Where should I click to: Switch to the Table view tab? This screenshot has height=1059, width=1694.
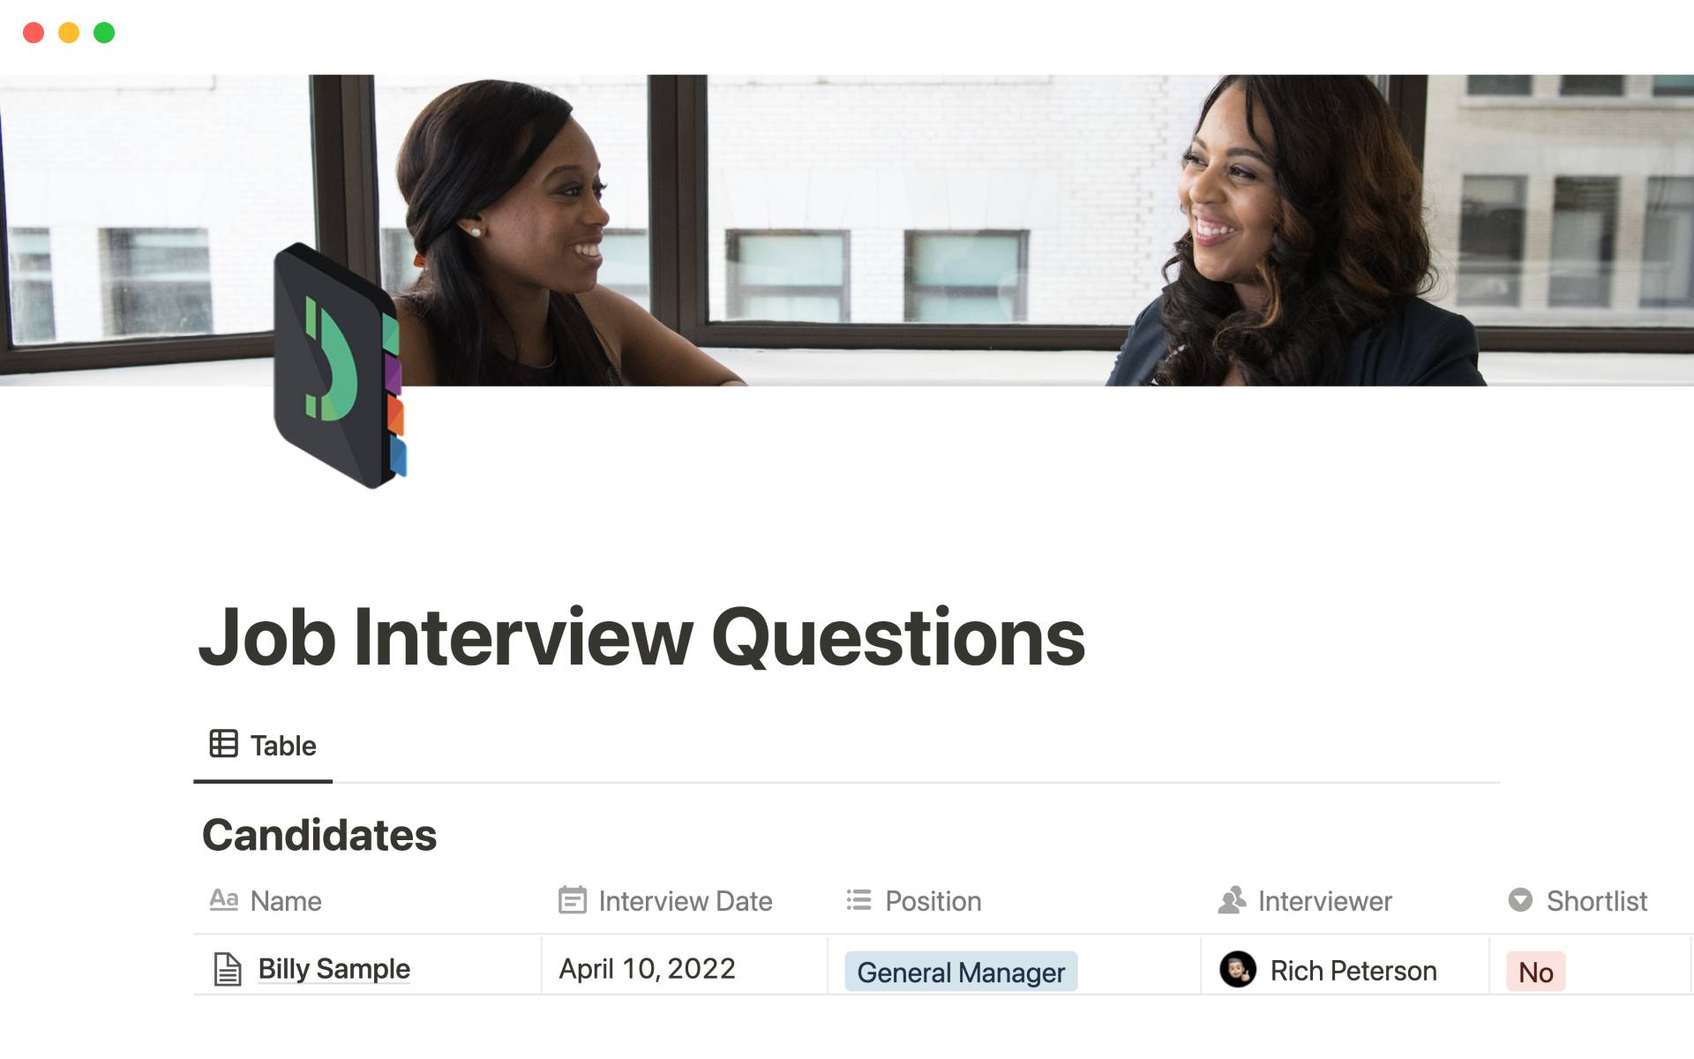(x=264, y=746)
